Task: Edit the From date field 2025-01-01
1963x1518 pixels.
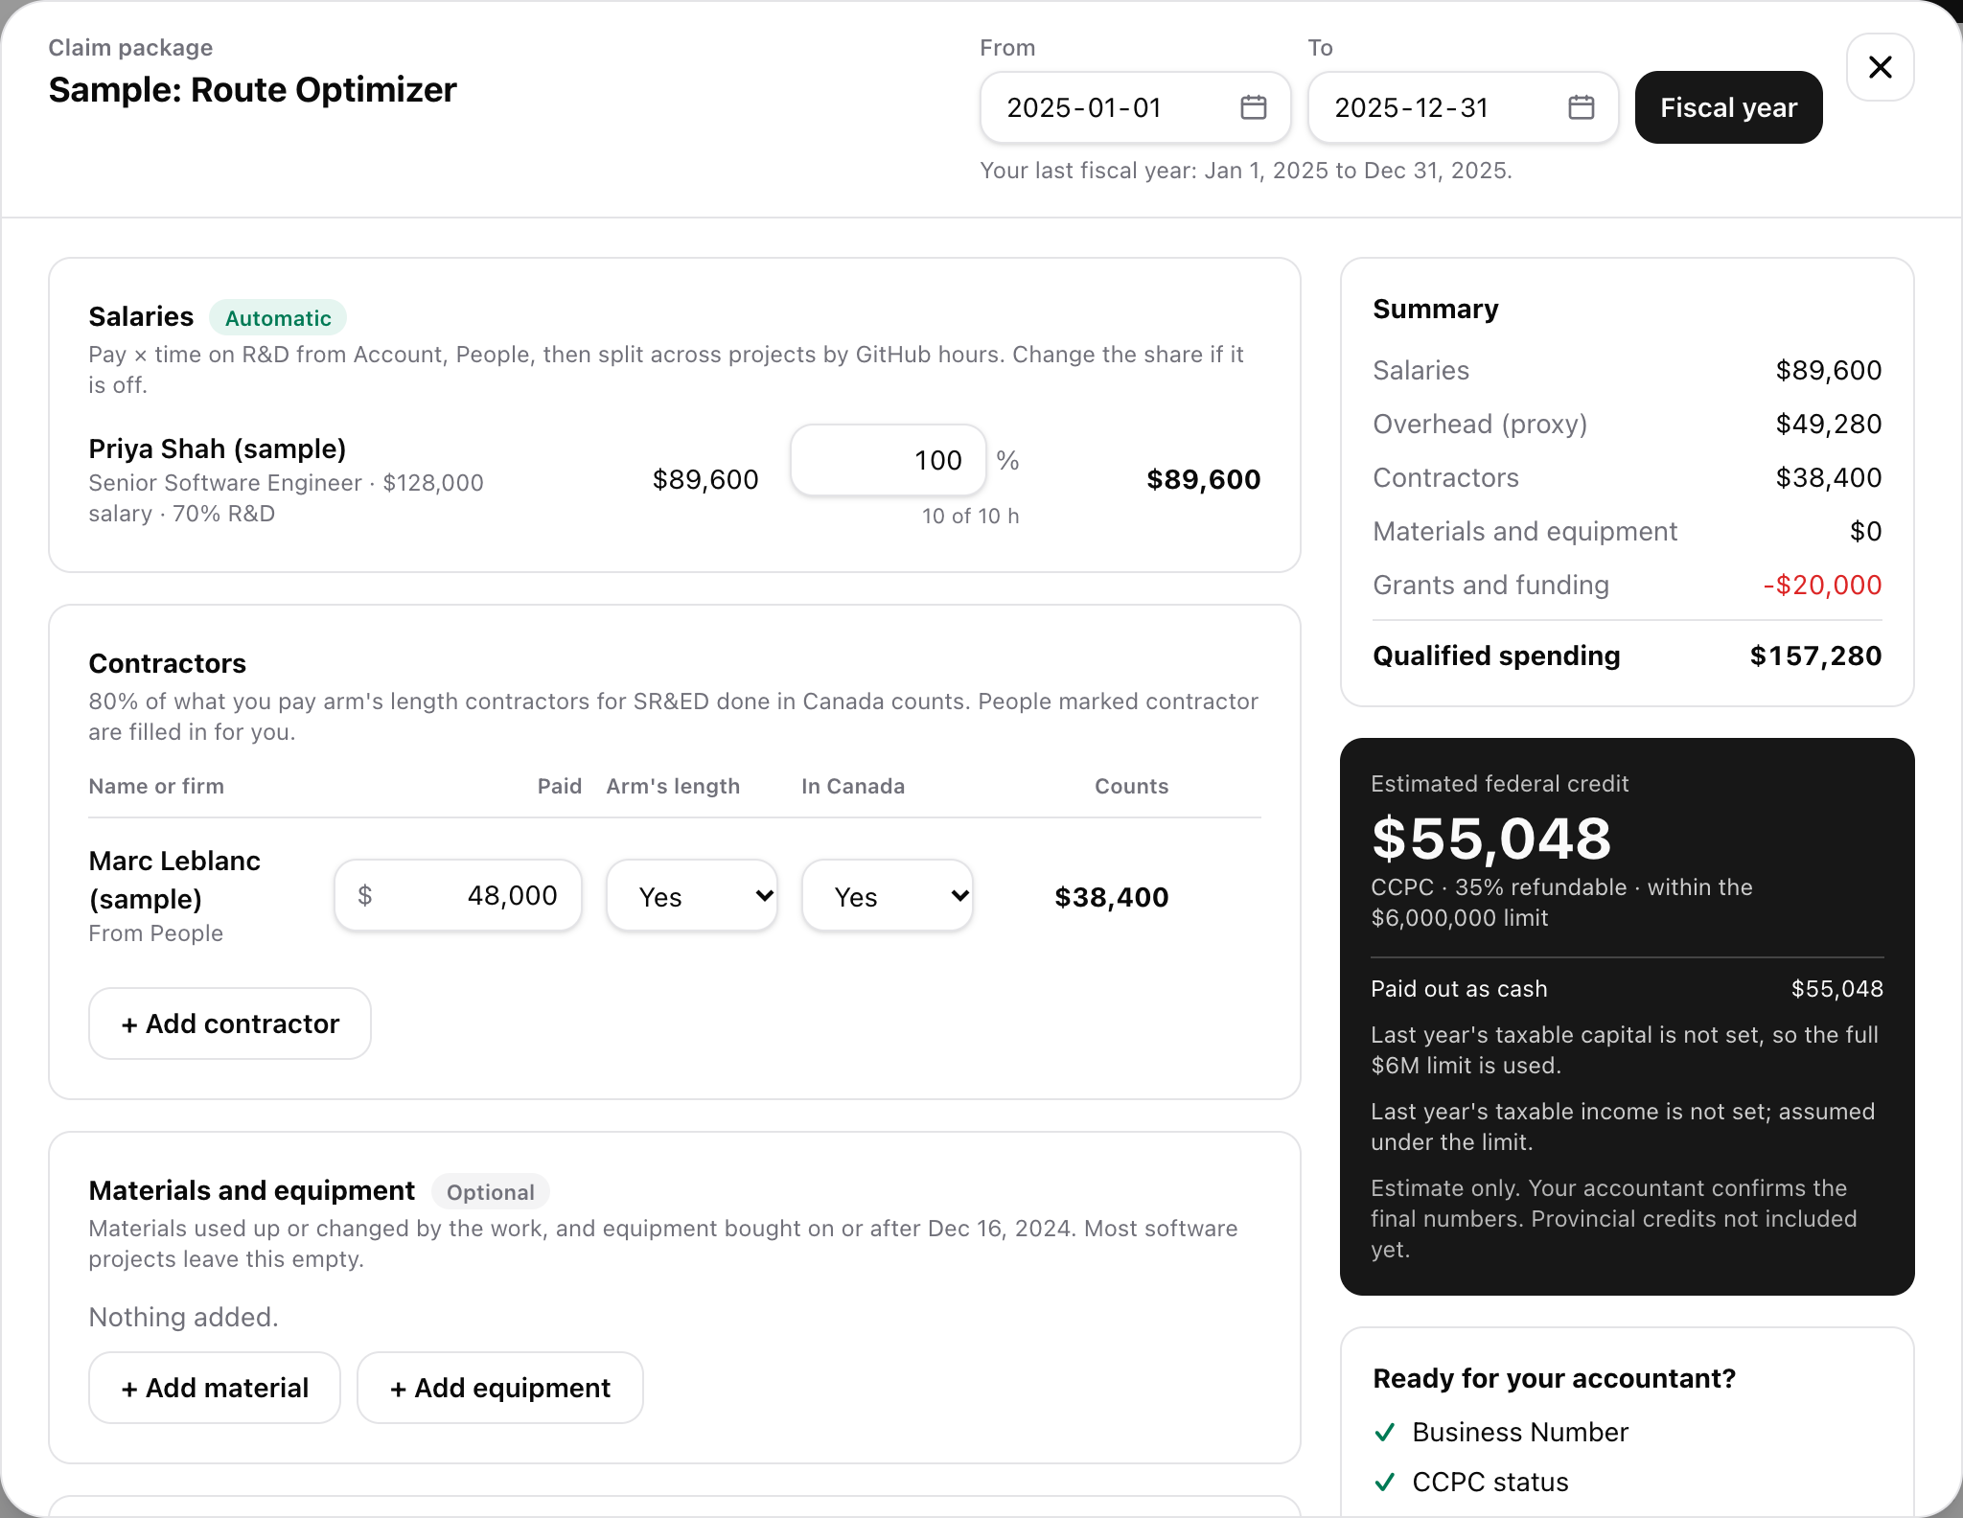Action: pos(1135,107)
